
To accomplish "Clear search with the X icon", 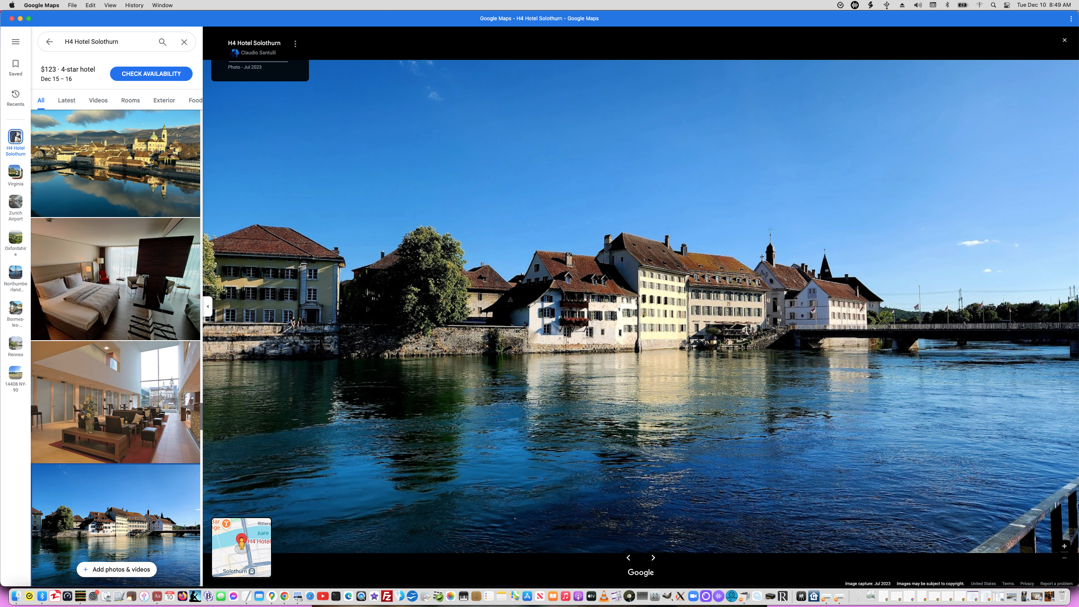I will (x=184, y=42).
